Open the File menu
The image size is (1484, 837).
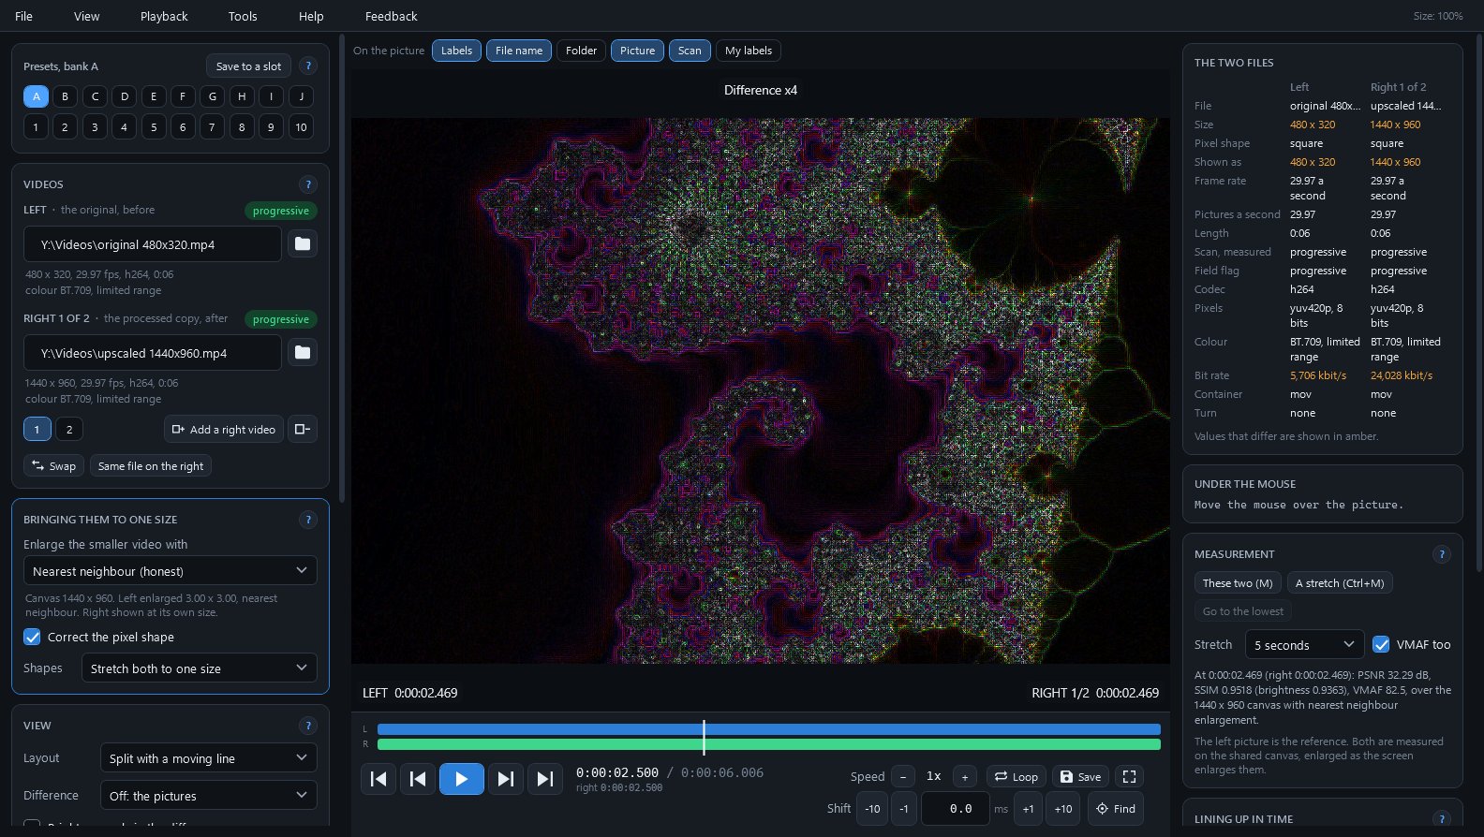24,16
